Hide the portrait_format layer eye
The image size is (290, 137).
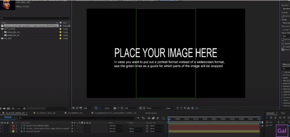(x=1, y=131)
